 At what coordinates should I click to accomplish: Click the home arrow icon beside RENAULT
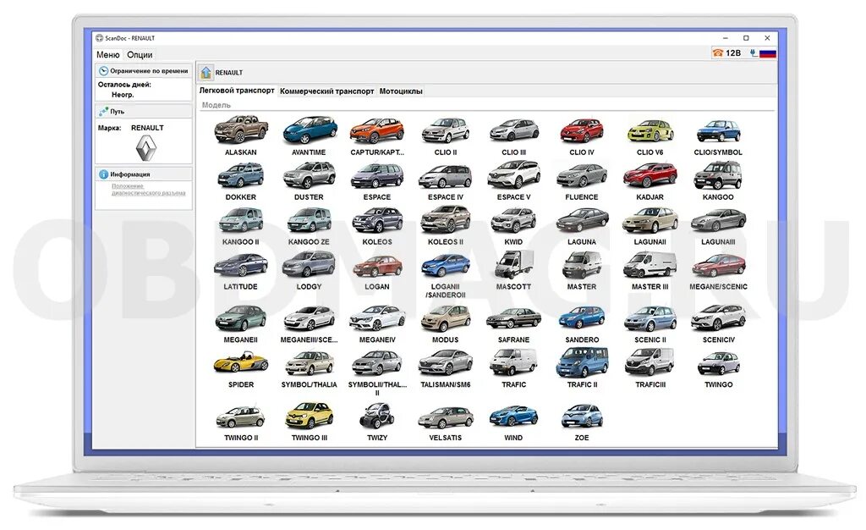[206, 73]
